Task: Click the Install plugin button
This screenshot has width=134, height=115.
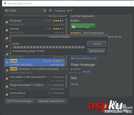Action: (83, 26)
